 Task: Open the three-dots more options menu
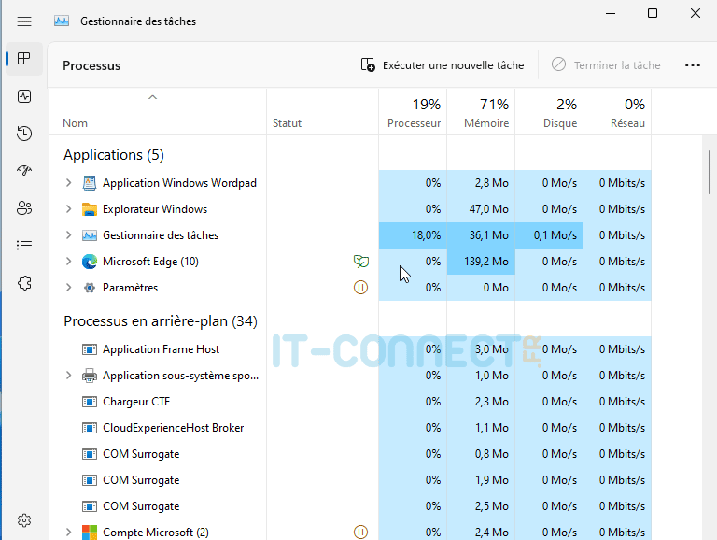click(x=693, y=65)
